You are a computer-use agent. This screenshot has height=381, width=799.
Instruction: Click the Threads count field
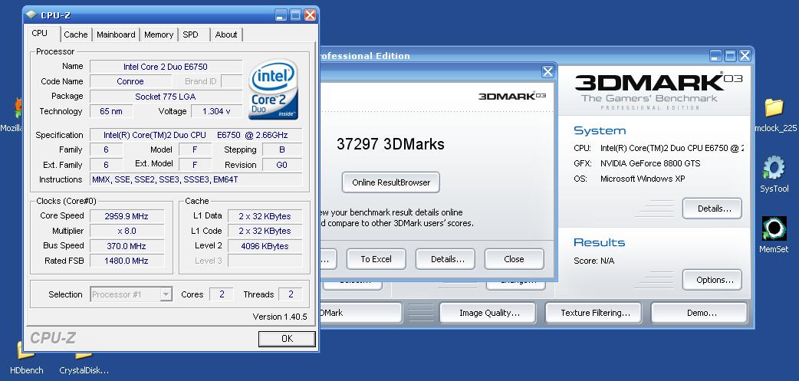291,294
